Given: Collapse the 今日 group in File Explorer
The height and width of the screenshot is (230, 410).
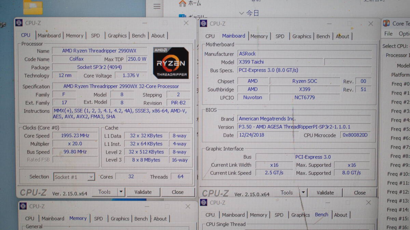Looking at the screenshot, I should coord(242,13).
